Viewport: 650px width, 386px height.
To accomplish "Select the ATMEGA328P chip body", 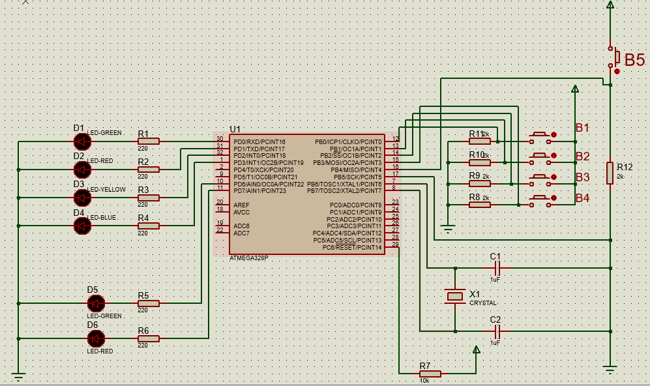I will (x=307, y=194).
